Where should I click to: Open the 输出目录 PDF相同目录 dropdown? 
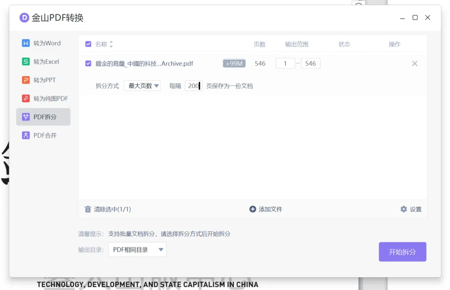click(x=137, y=250)
